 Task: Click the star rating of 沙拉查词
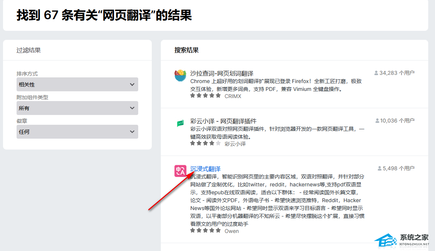205,96
